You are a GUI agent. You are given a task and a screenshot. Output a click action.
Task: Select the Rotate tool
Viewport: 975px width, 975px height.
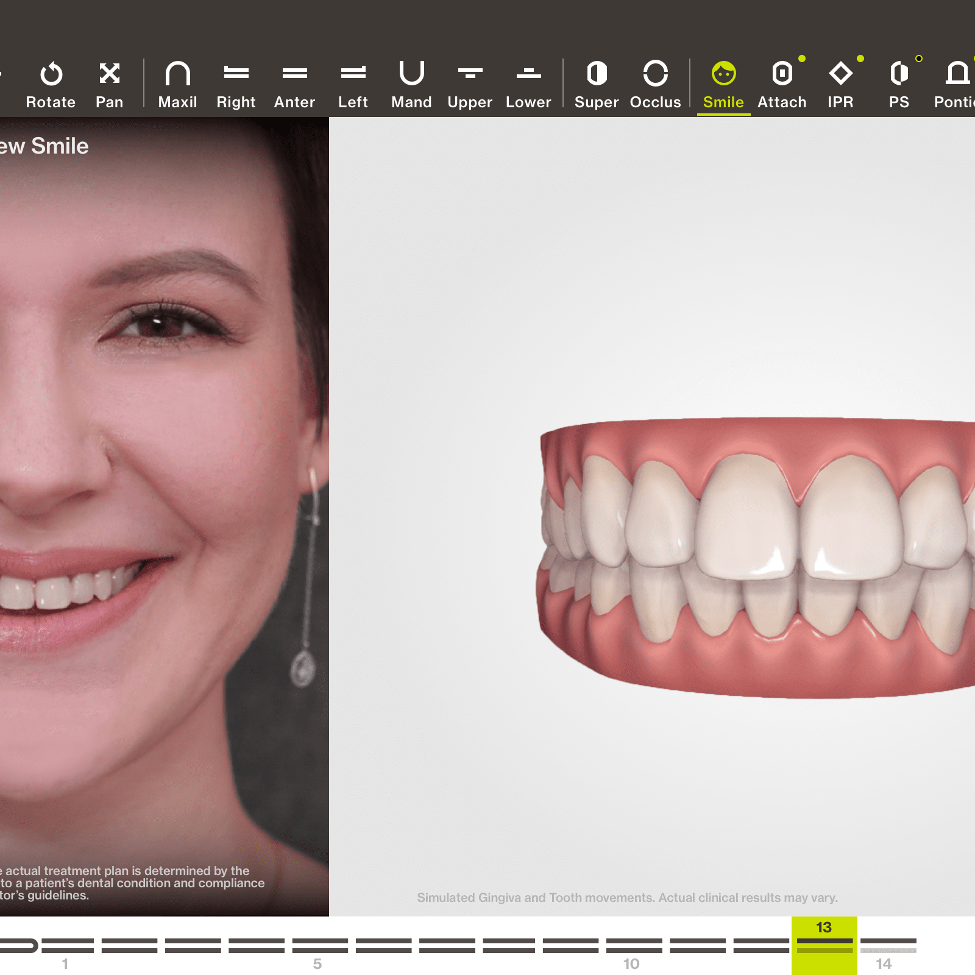pos(51,85)
